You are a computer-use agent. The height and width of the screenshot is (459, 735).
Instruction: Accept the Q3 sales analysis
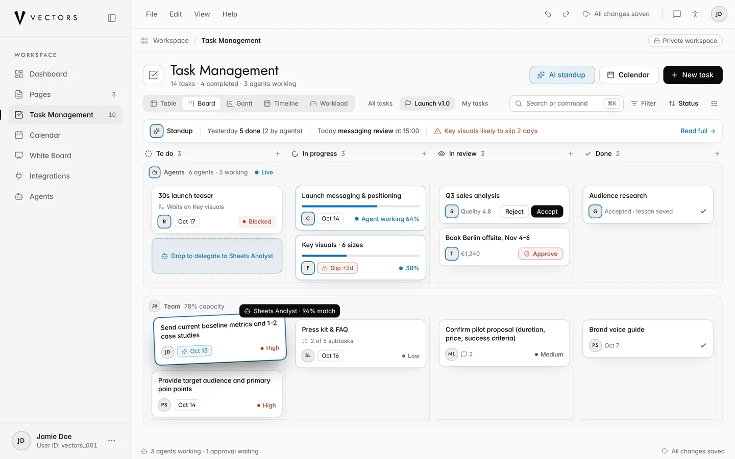click(x=547, y=212)
